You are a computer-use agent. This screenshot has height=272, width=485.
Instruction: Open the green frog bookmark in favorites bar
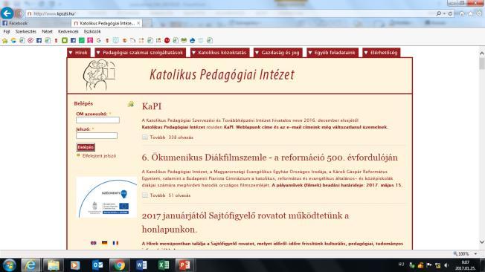point(184,40)
